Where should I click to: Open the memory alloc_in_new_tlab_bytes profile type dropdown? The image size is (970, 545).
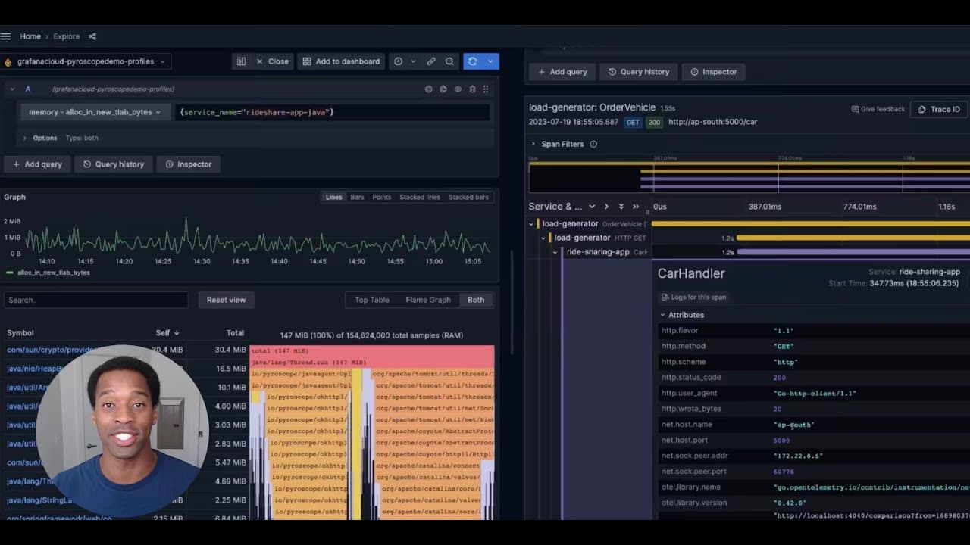95,112
